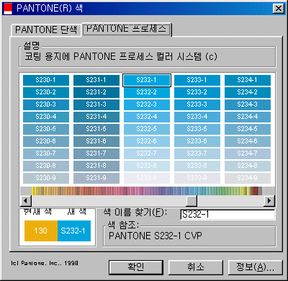Viewport: 288px width, 281px height.
Task: Select swatch S234-7
Action: point(248,153)
